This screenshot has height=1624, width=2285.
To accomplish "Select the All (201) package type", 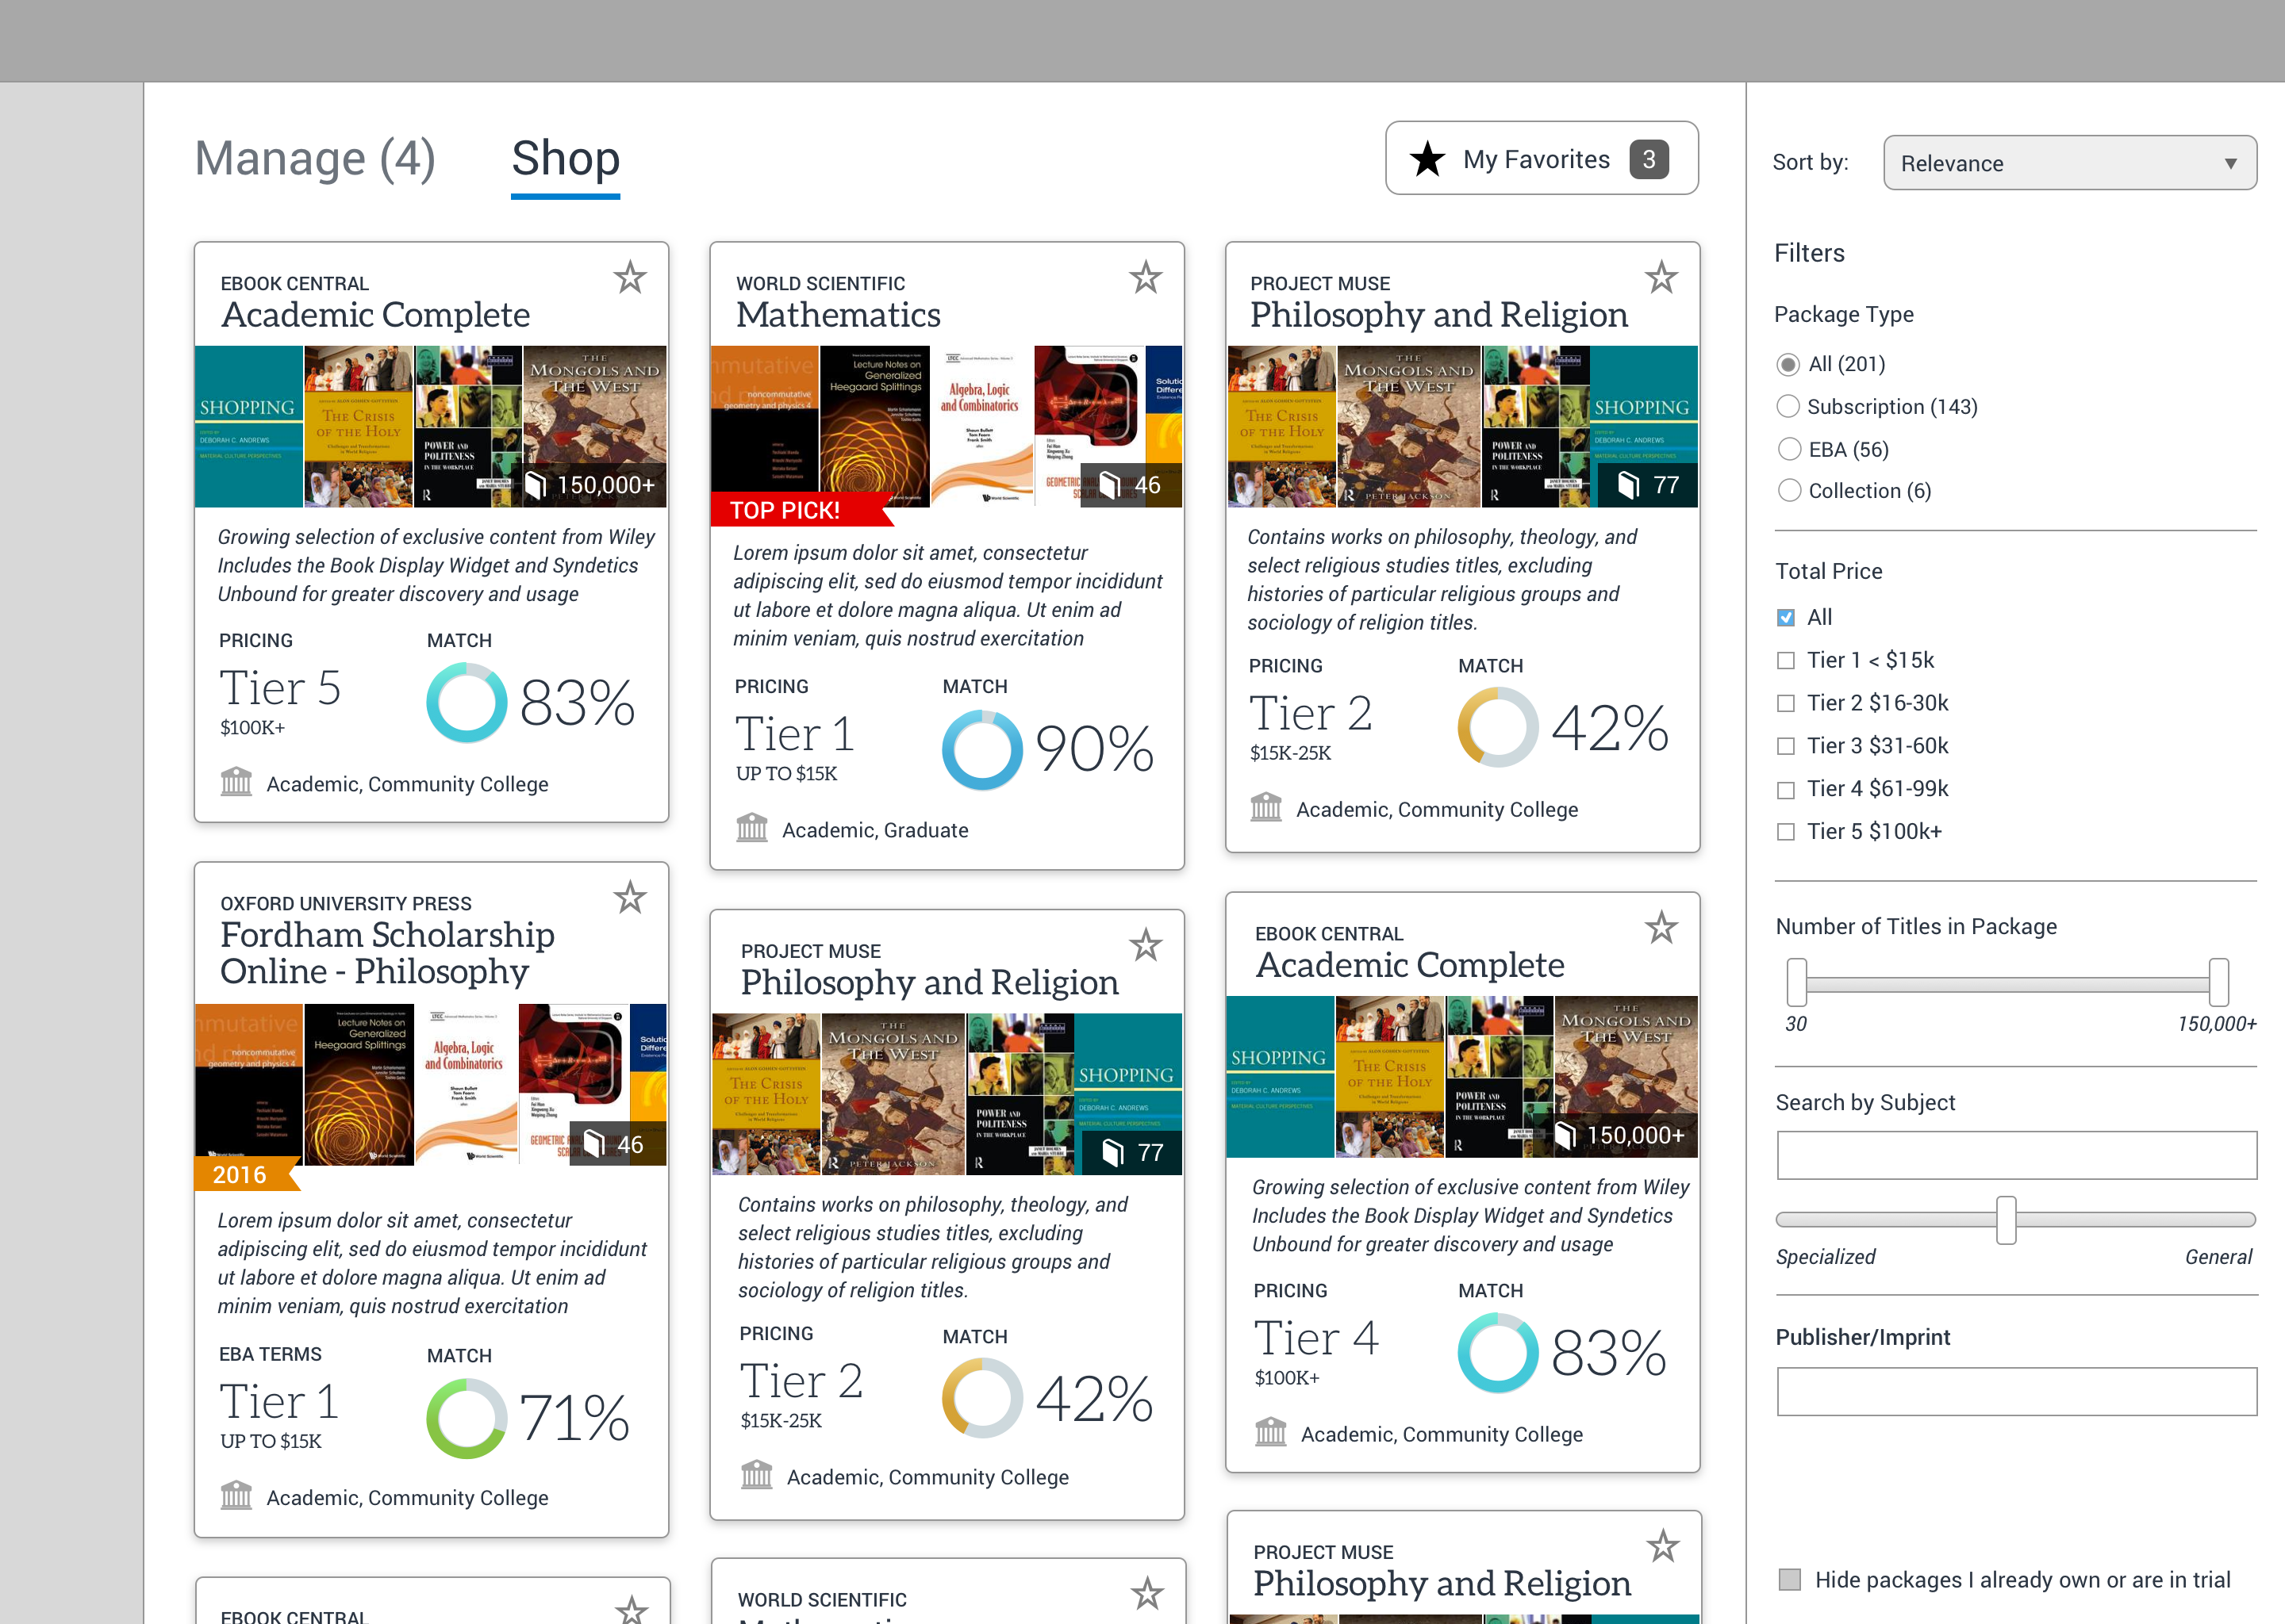I will [x=1788, y=364].
